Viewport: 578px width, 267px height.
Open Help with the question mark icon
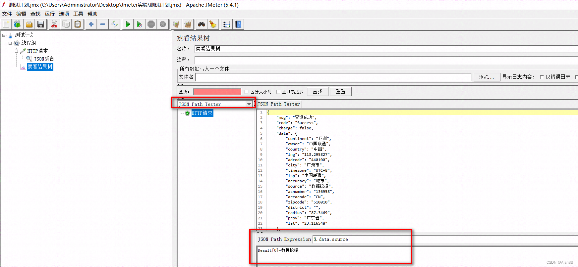tap(238, 24)
